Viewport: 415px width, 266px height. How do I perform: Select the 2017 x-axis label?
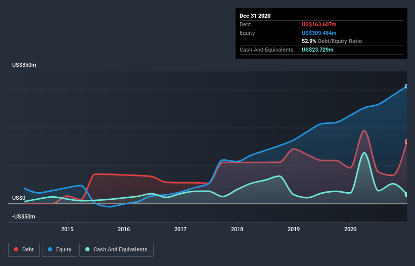coord(180,229)
